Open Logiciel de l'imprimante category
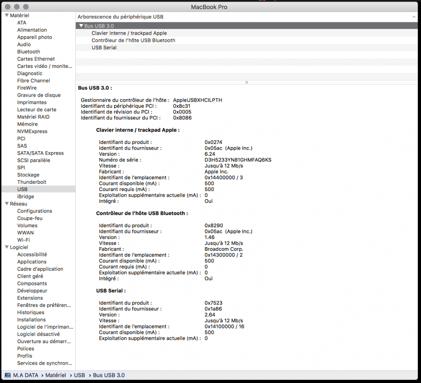This screenshot has height=383, width=421. (x=45, y=327)
